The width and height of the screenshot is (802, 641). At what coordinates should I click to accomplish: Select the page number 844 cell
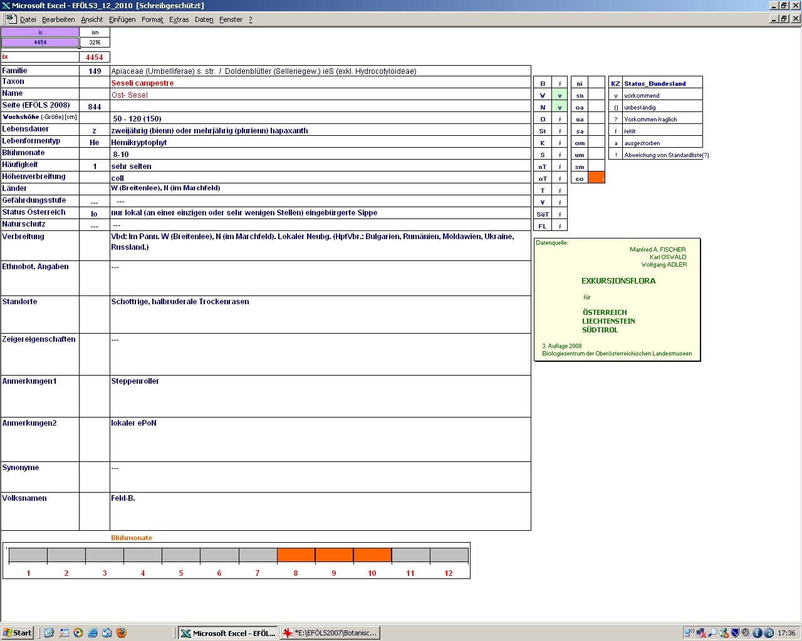95,106
